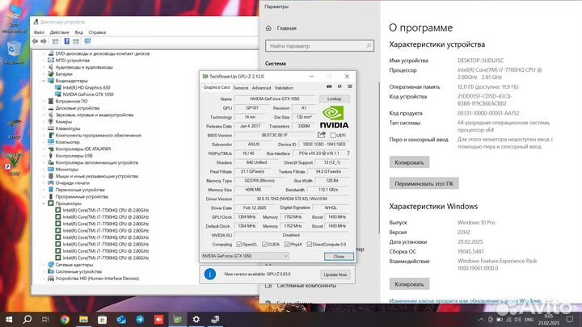This screenshot has width=582, height=327.
Task: Toggle the UEFI checkbox in GPU-Z
Action: click(333, 136)
